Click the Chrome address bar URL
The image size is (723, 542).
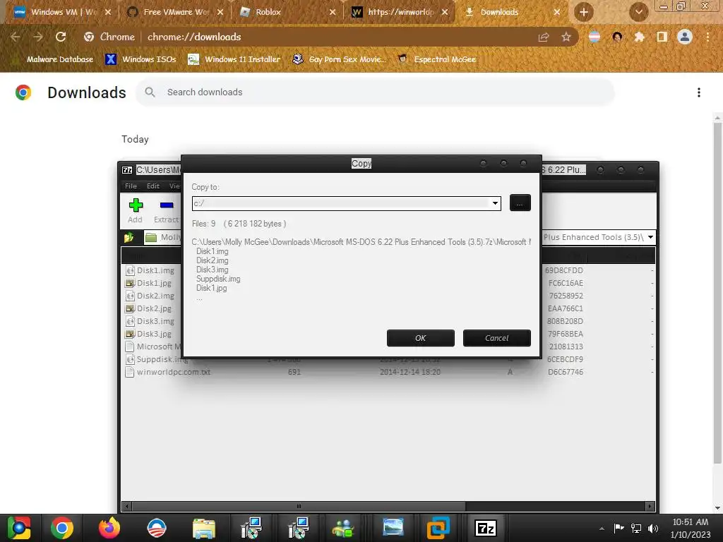pos(194,37)
